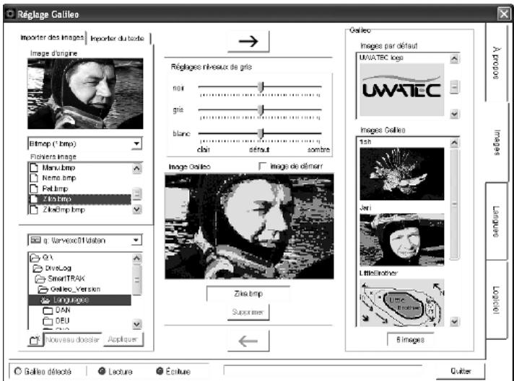Open the Bitmap (*.bmp) file type dropdown
Viewport: 514px width, 381px height.
136,143
